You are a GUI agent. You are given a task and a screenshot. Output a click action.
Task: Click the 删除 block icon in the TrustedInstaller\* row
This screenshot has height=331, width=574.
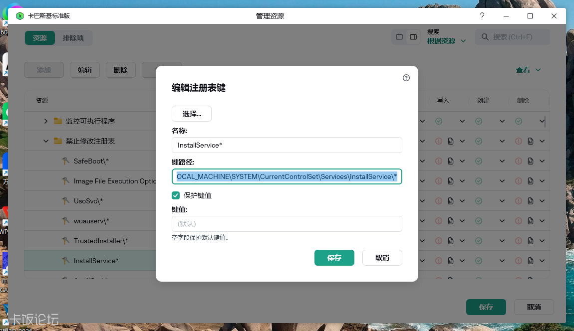click(x=519, y=241)
